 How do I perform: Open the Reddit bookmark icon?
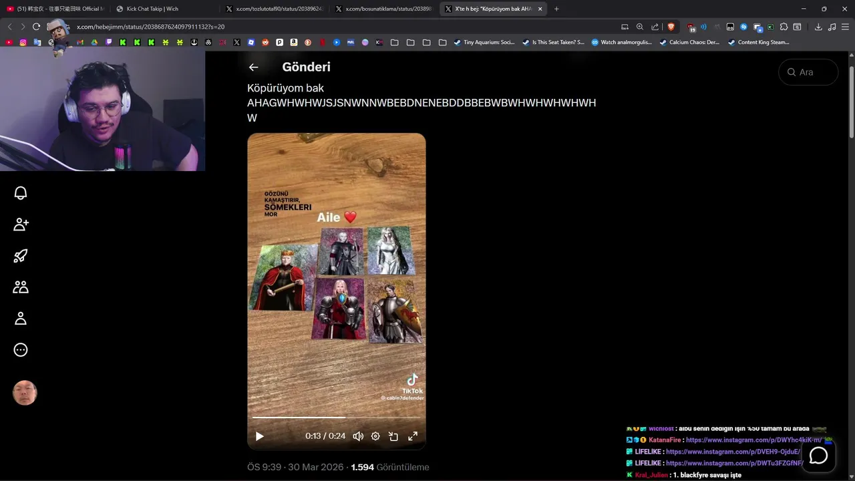click(x=265, y=42)
